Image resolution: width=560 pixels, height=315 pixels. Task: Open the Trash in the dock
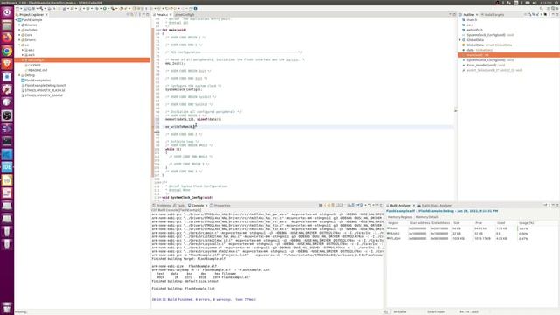pyautogui.click(x=7, y=307)
